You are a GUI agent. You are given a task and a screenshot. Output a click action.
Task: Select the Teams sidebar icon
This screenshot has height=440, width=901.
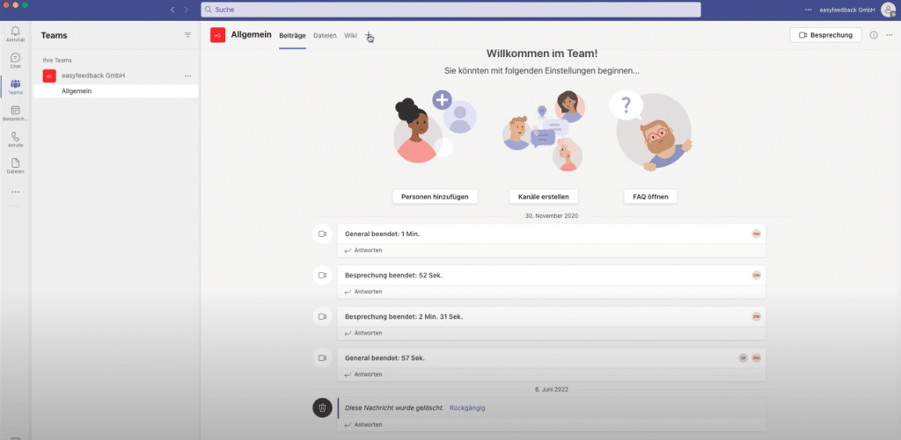(x=16, y=87)
